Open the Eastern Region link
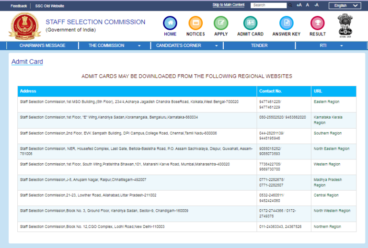 click(x=327, y=102)
